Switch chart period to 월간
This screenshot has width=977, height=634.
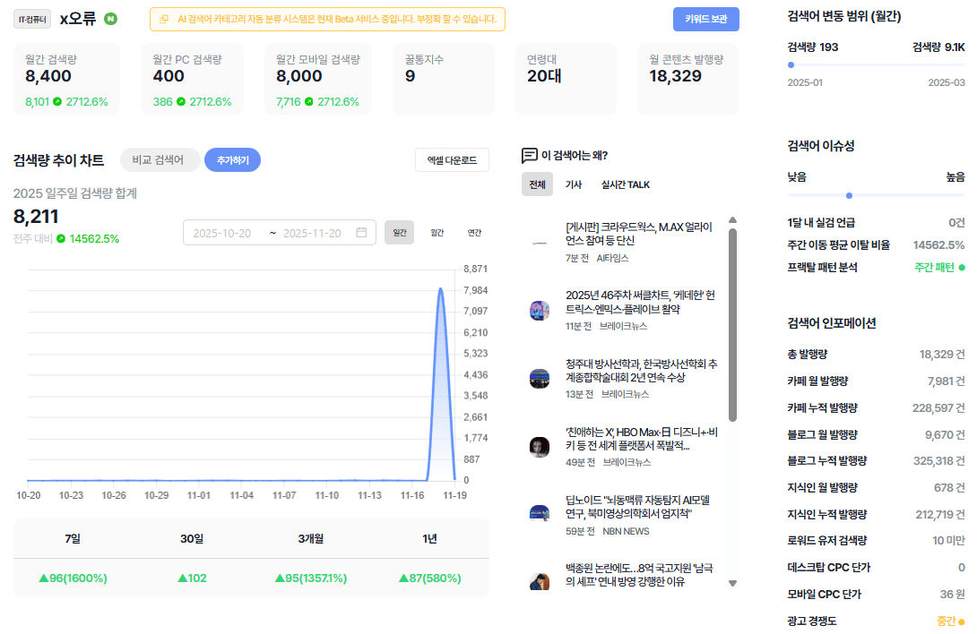pos(437,232)
